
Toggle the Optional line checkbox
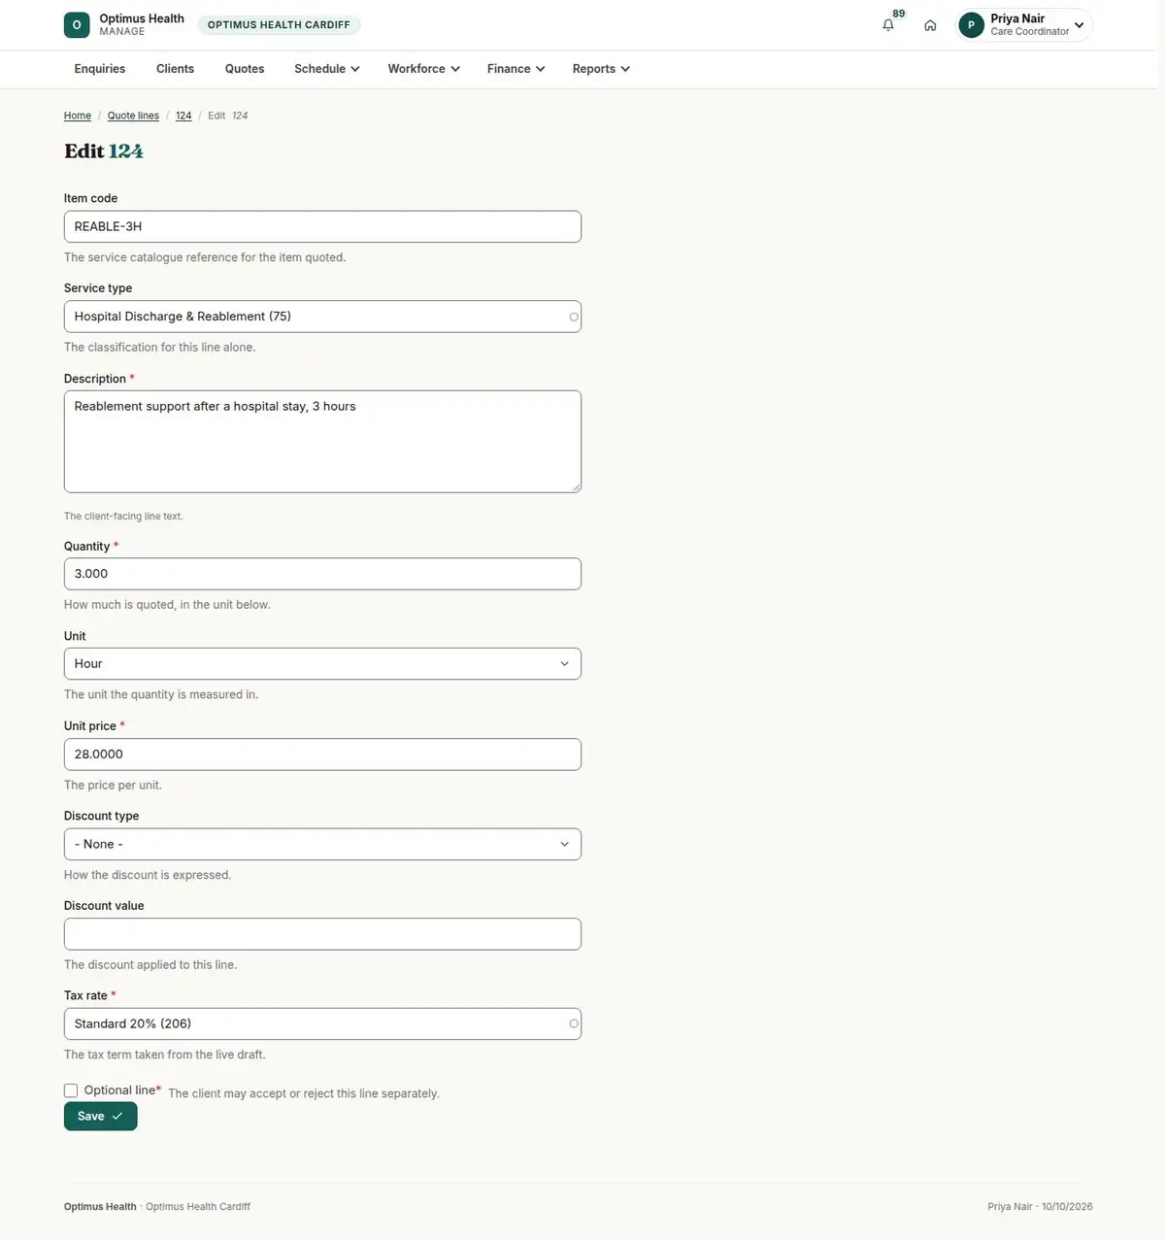pyautogui.click(x=71, y=1090)
